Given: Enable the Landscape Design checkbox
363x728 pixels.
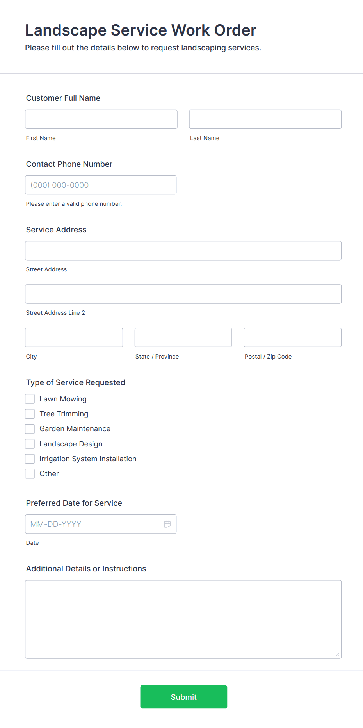Looking at the screenshot, I should coord(30,444).
